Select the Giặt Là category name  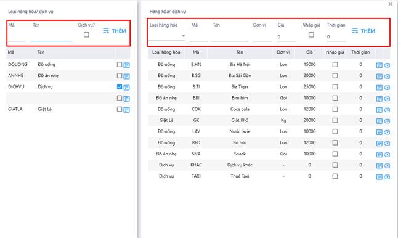click(x=45, y=109)
